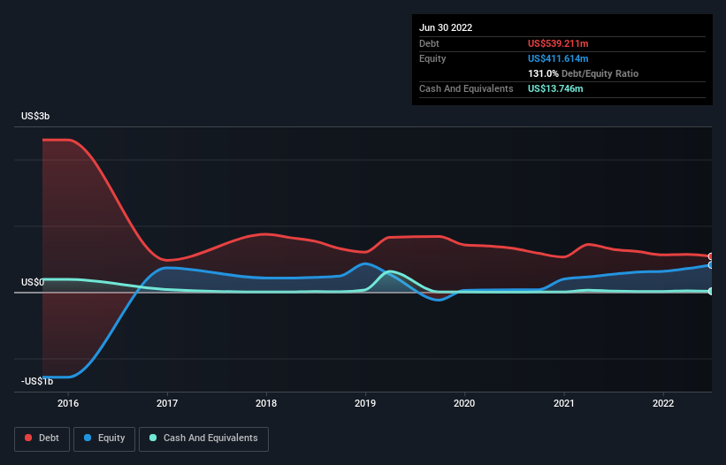Click the US$411.614m equity value

(x=558, y=58)
